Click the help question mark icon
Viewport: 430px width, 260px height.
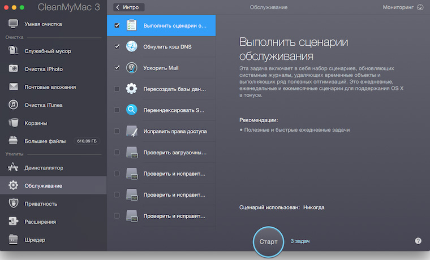(418, 241)
